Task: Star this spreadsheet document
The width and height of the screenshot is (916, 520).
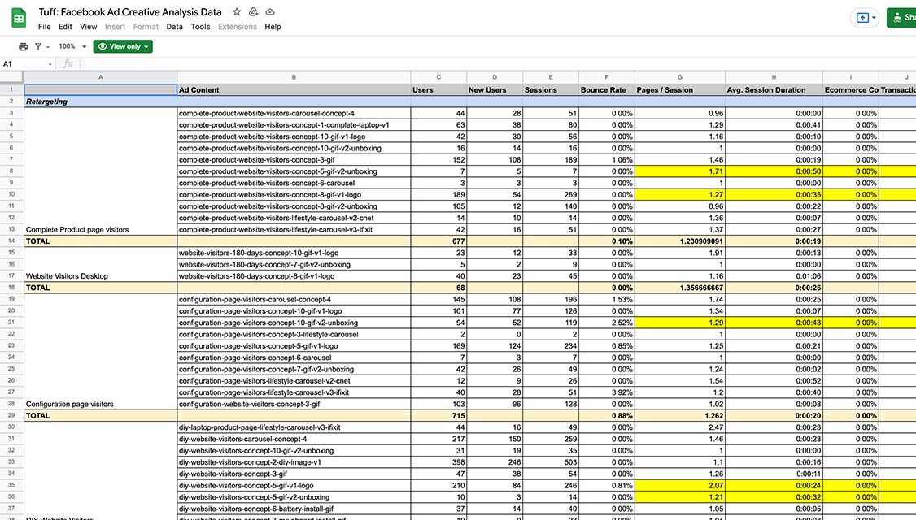Action: click(237, 12)
